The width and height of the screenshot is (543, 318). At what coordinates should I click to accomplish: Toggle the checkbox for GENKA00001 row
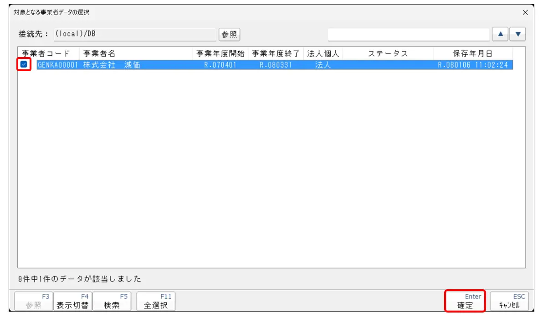[x=24, y=65]
